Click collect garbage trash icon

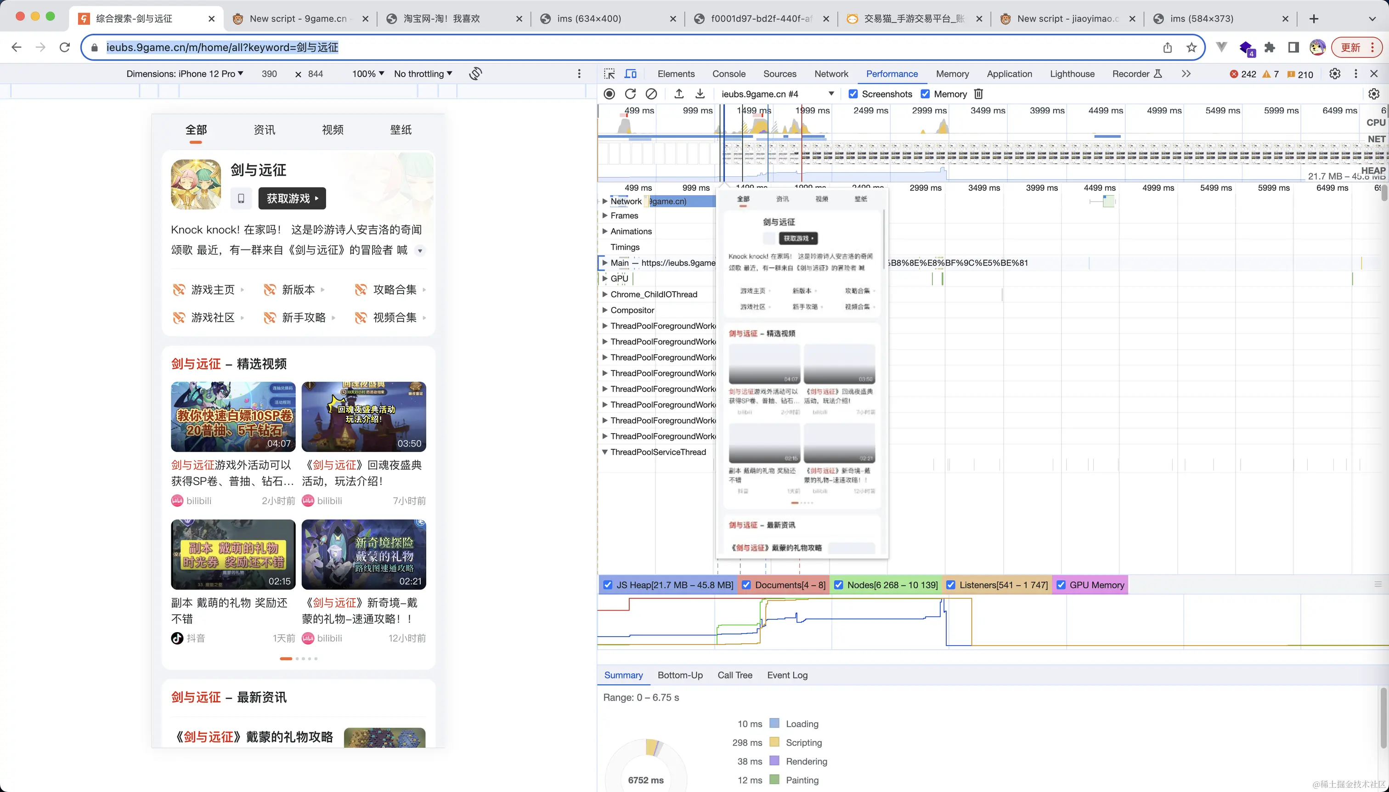(978, 94)
